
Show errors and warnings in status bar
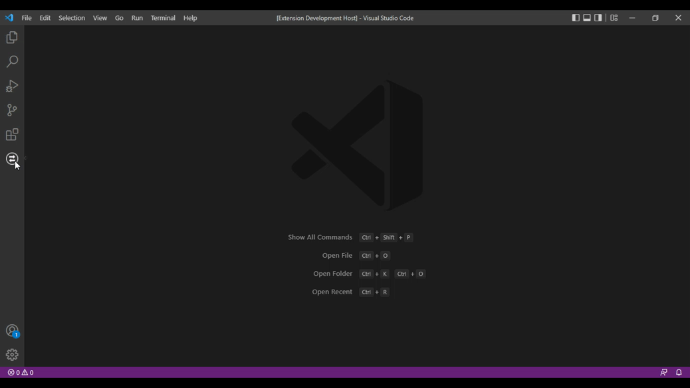coord(21,373)
